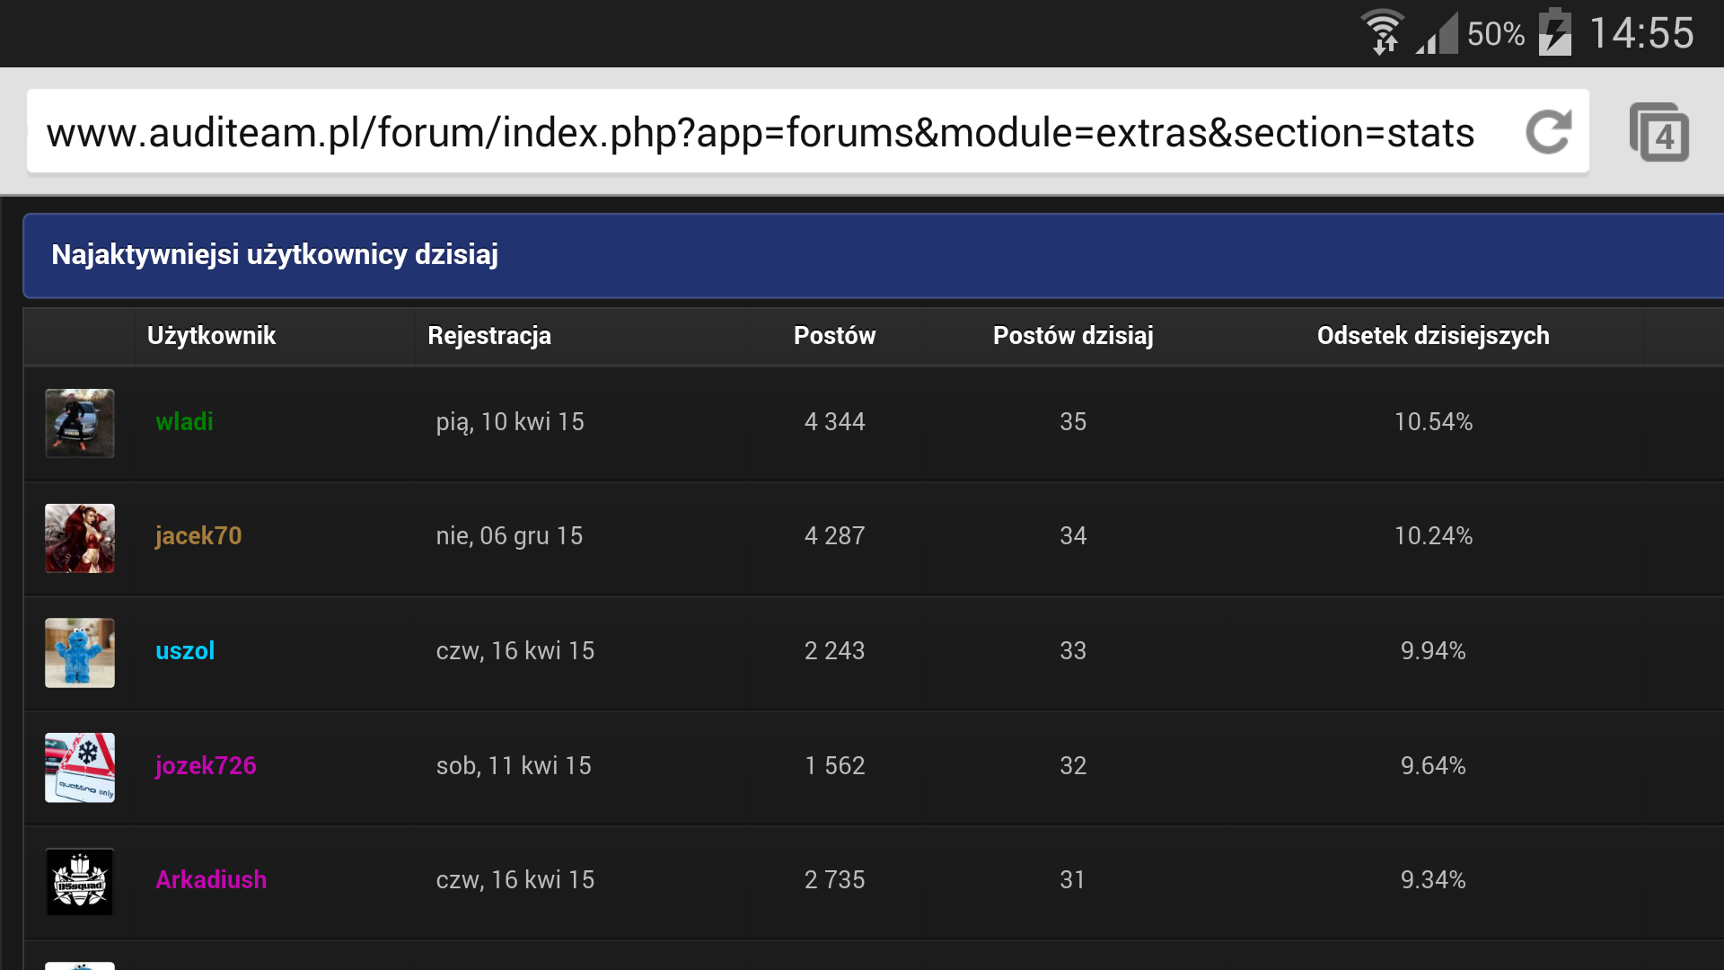Tap the Postów dzisiaj column header
Image resolution: width=1724 pixels, height=970 pixels.
tap(1073, 336)
